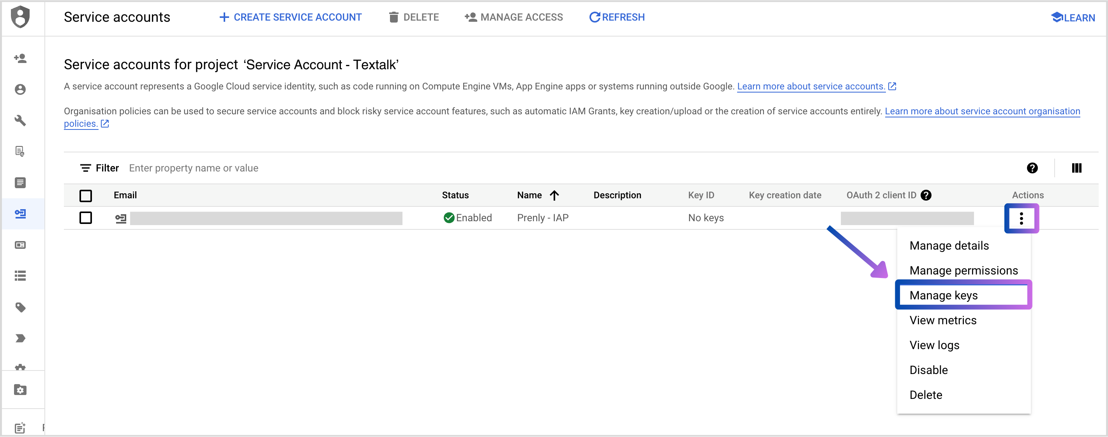Viewport: 1108px width, 437px height.
Task: Select Manage permissions menu entry
Action: [x=963, y=271]
